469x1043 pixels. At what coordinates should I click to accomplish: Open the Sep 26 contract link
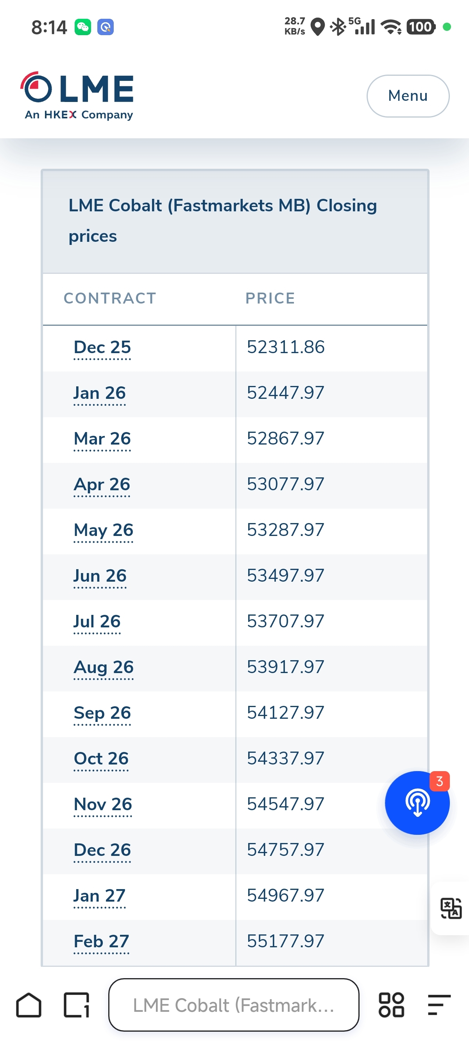(x=102, y=713)
